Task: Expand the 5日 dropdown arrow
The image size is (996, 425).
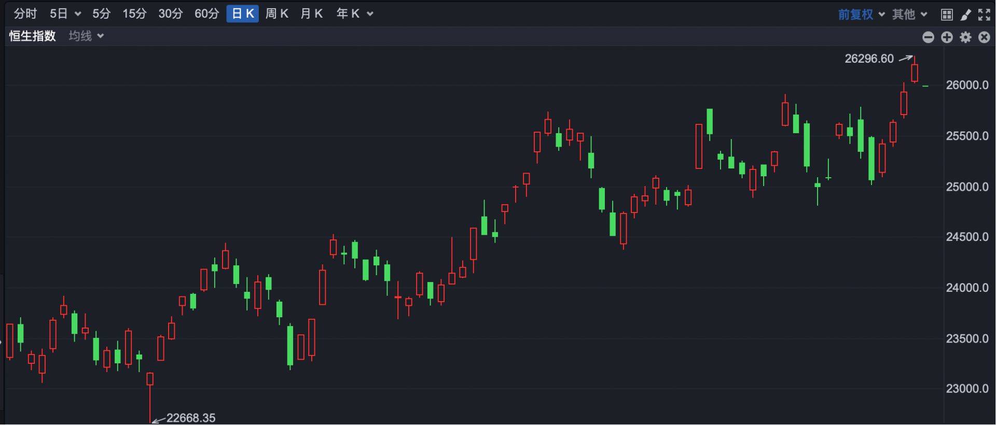Action: coord(78,14)
